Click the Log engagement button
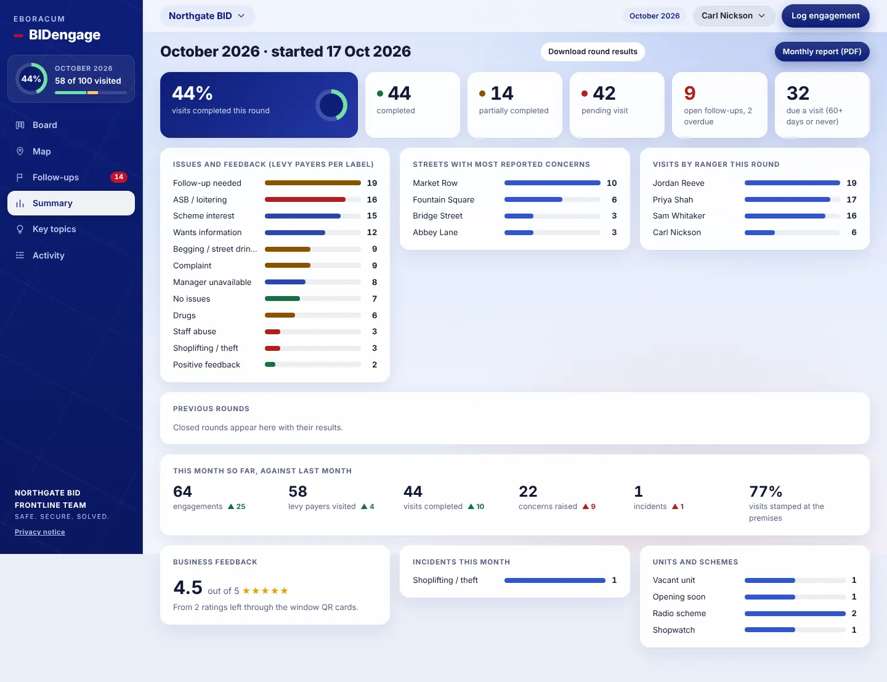This screenshot has width=887, height=682. pyautogui.click(x=825, y=16)
